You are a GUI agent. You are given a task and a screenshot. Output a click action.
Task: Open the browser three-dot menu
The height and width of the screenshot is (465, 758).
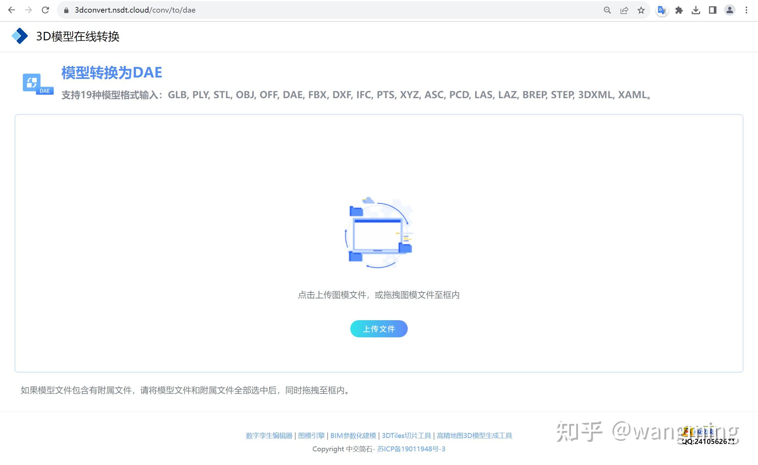746,10
